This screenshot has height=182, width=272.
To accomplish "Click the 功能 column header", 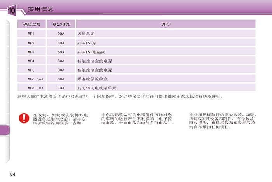I will [165, 24].
